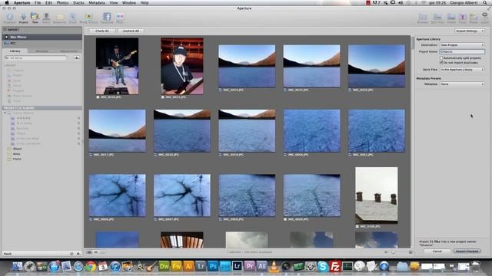Open the Window menu
The image size is (492, 276).
[x=129, y=3]
